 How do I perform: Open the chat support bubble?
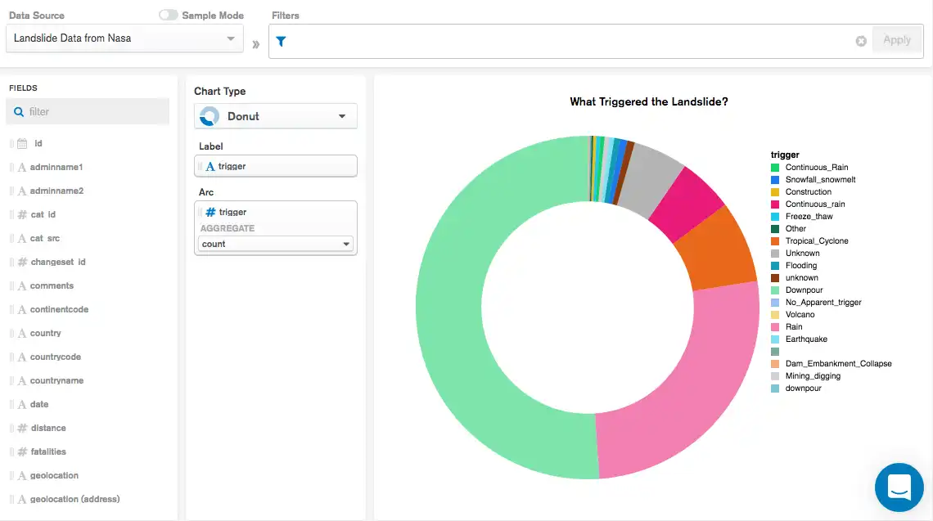coord(899,487)
